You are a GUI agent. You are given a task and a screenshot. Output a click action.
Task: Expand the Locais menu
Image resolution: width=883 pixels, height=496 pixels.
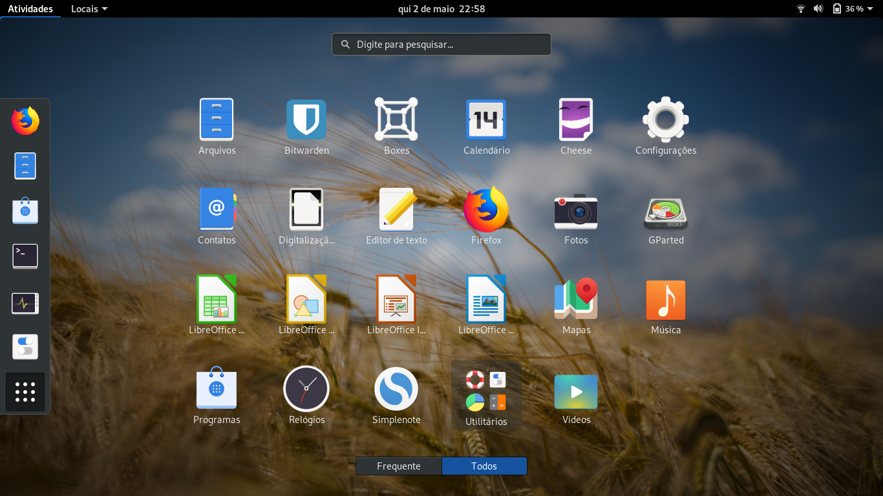point(89,8)
